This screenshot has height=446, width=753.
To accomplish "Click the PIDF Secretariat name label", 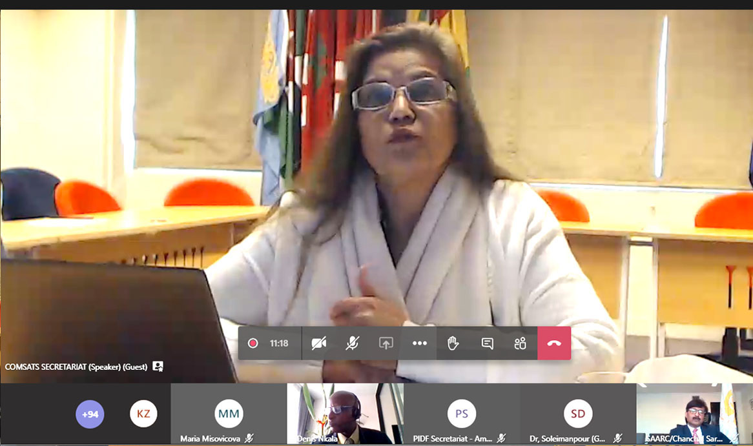I will (452, 438).
